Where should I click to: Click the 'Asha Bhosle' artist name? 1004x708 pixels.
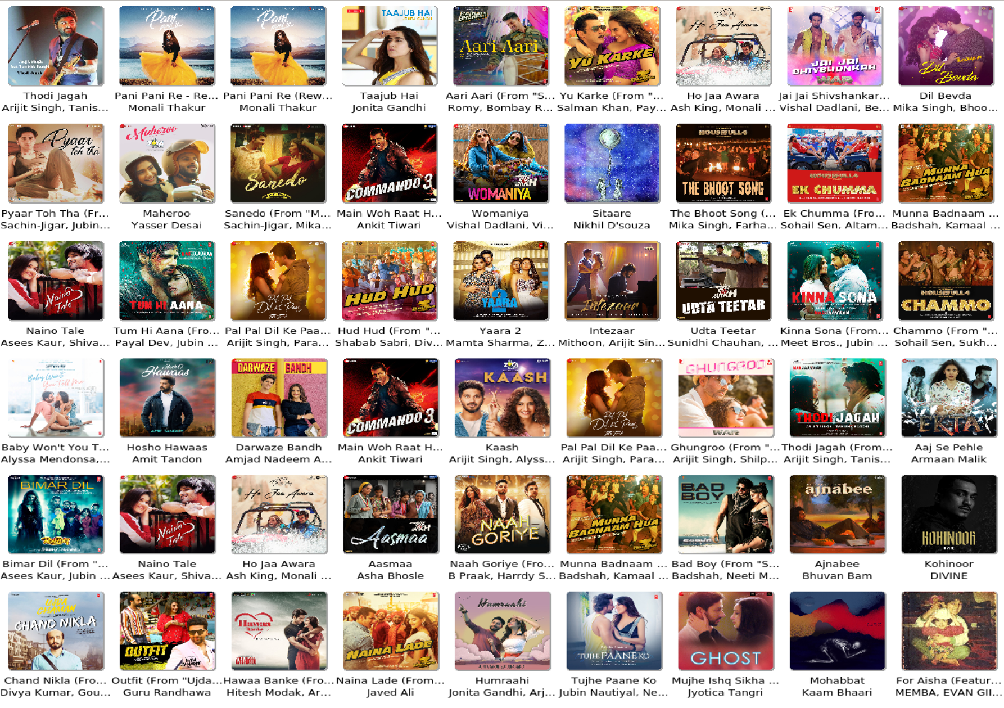pyautogui.click(x=390, y=576)
